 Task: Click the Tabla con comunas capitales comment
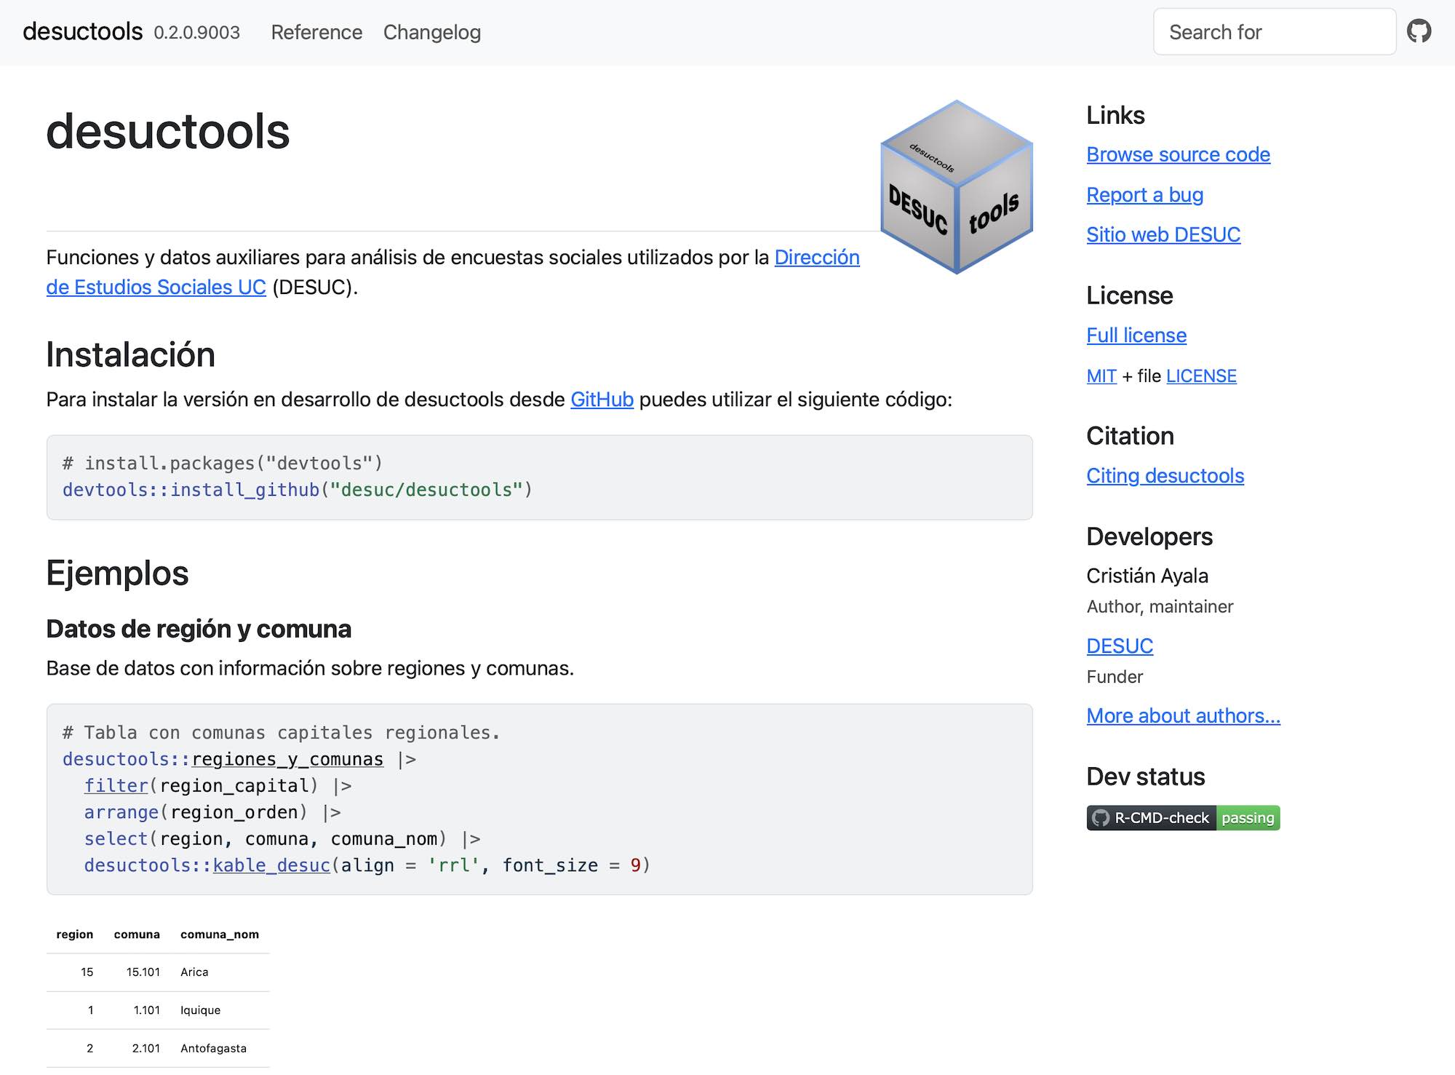point(282,732)
